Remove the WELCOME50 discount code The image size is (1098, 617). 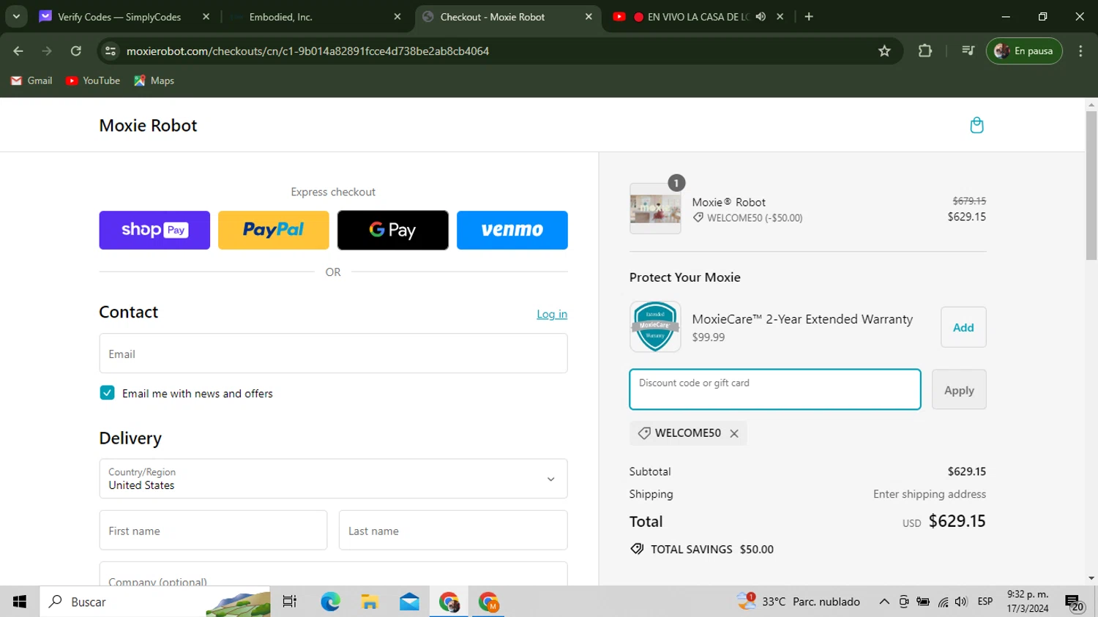734,433
